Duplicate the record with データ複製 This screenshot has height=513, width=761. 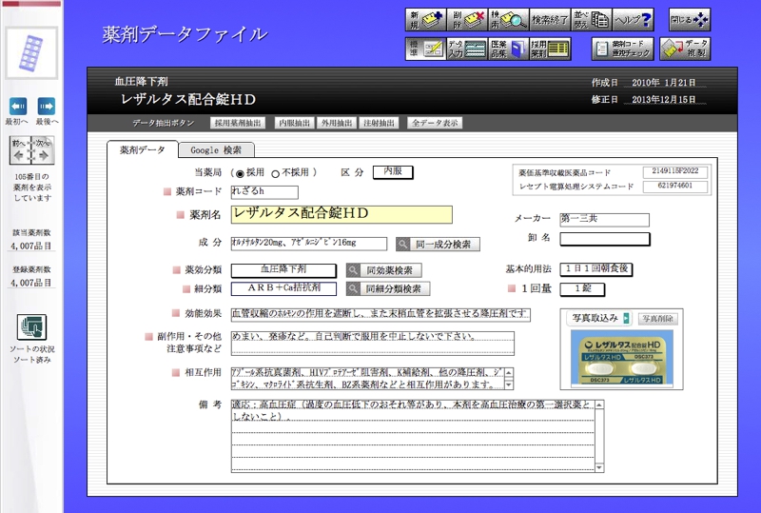coord(685,49)
